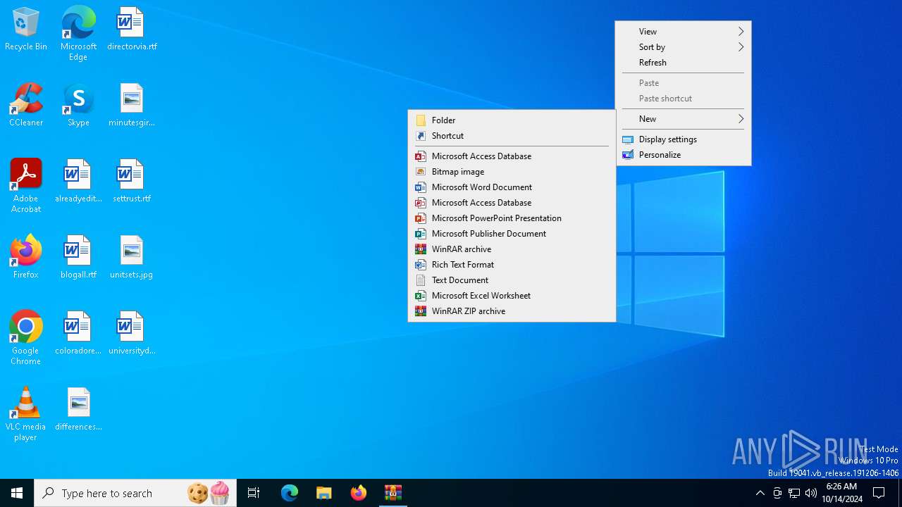The height and width of the screenshot is (507, 902).
Task: Select the differences... image file icon
Action: click(x=78, y=410)
